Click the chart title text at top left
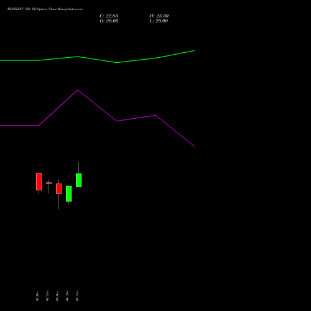 pyautogui.click(x=45, y=9)
